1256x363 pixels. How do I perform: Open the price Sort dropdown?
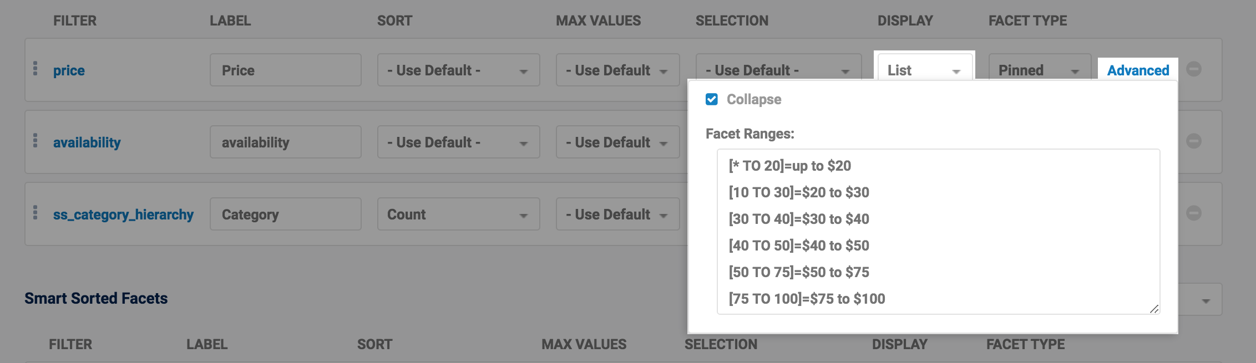458,70
